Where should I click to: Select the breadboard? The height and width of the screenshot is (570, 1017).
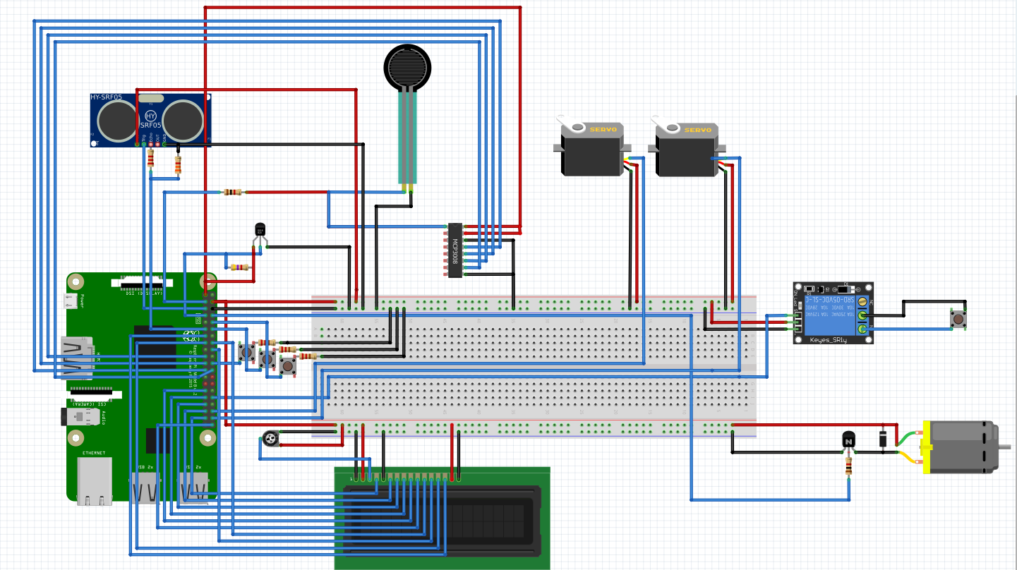click(534, 366)
